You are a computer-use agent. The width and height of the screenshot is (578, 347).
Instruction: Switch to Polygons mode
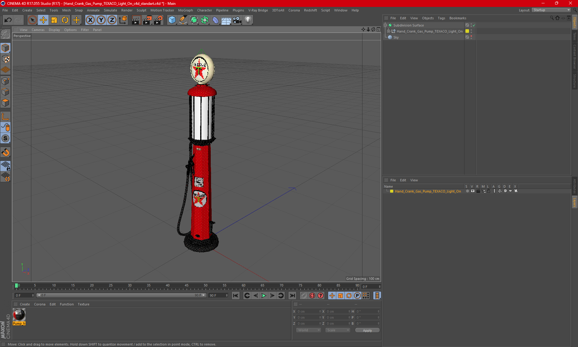pos(5,103)
